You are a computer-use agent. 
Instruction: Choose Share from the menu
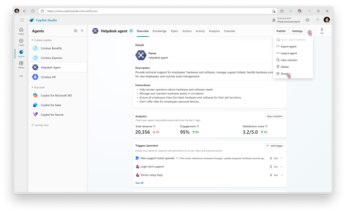(293, 74)
